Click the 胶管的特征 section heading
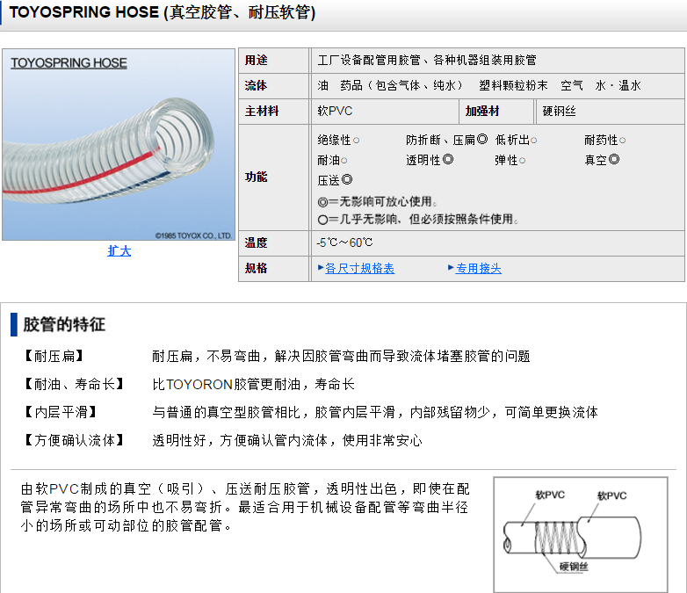 click(x=64, y=324)
